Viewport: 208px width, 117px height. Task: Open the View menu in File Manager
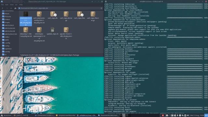click(x=12, y=5)
